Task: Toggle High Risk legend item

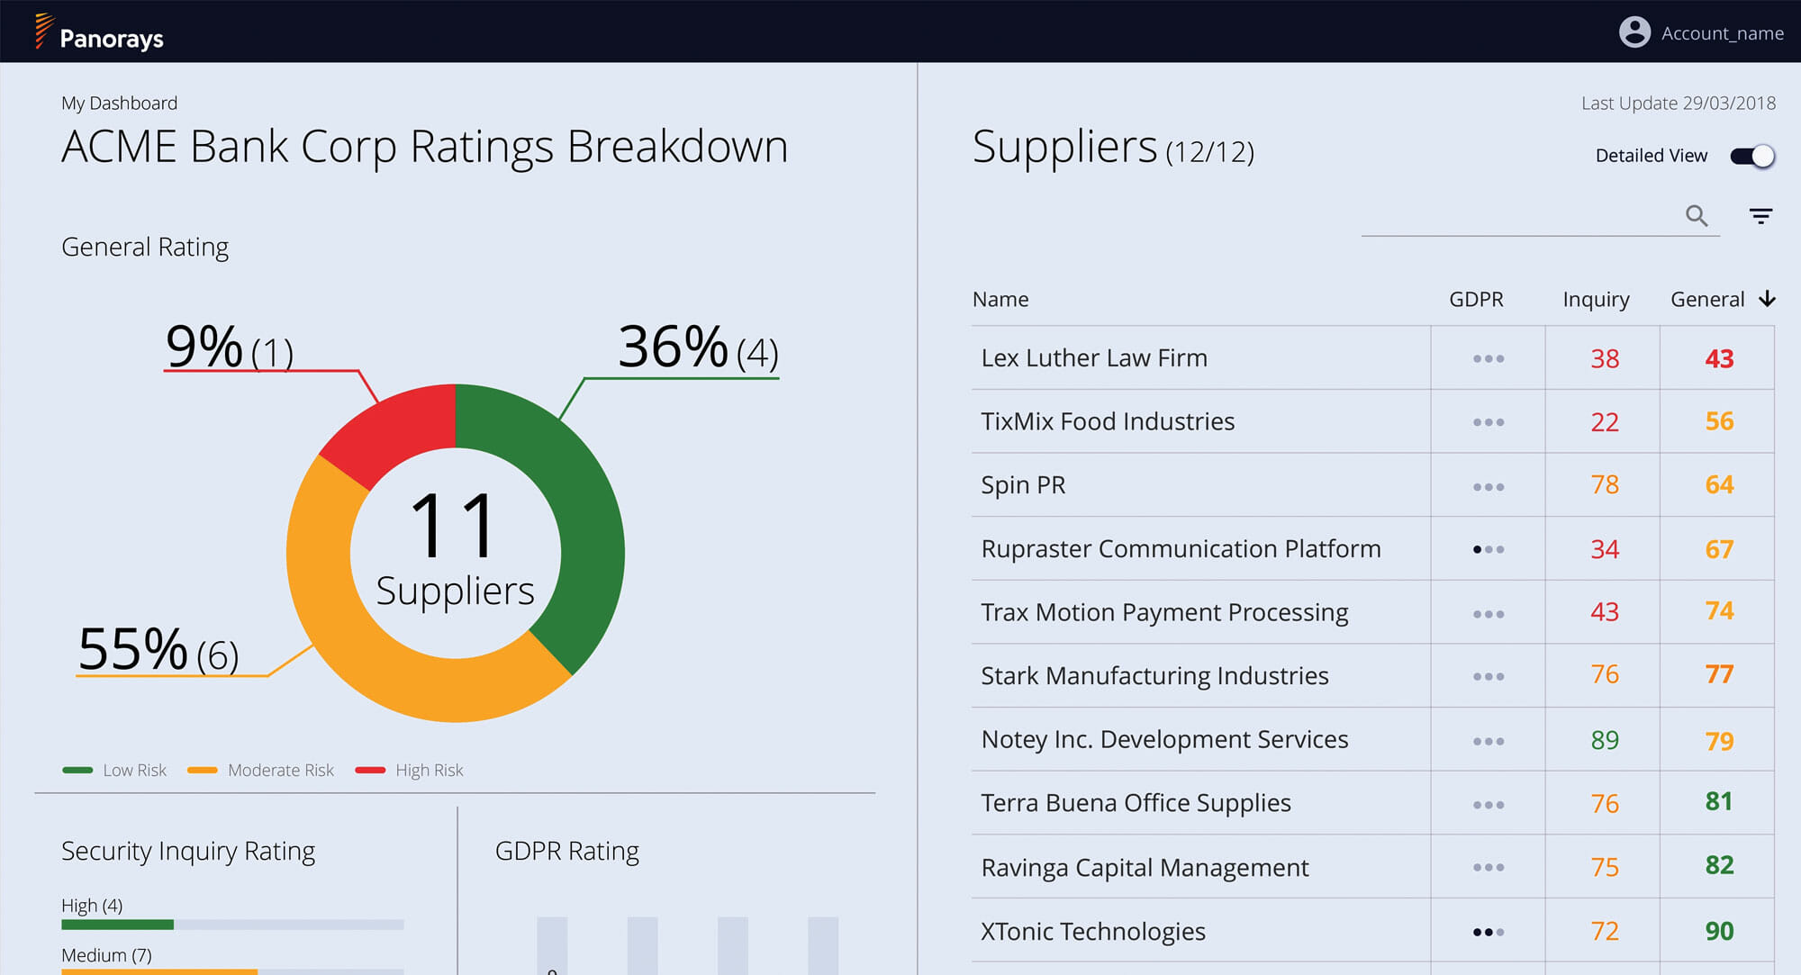Action: click(410, 770)
